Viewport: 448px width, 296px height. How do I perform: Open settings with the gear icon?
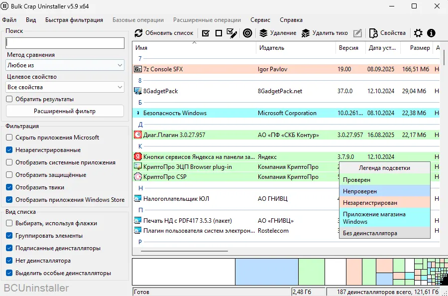pos(418,33)
